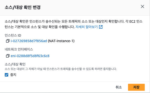Click the external link icon after 자세히 알아보기

coord(101,27)
